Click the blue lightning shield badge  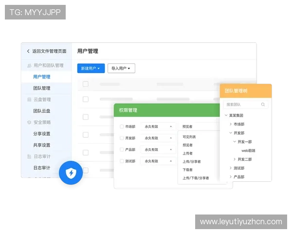(71, 173)
